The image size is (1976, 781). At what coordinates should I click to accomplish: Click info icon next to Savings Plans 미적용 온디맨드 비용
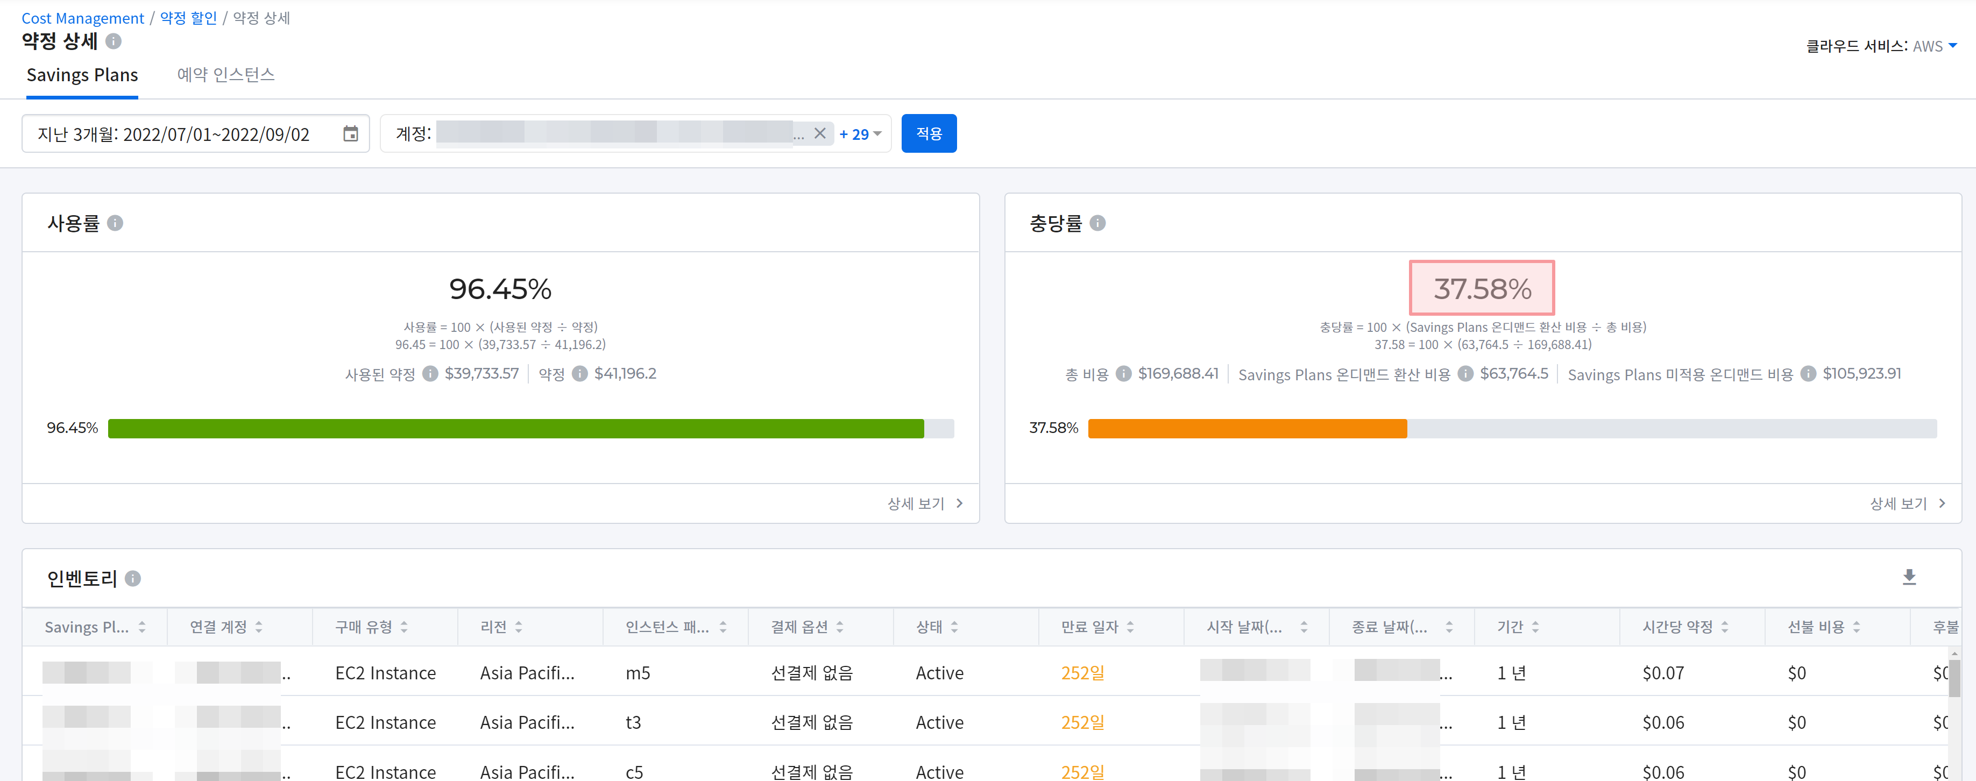(x=1808, y=374)
